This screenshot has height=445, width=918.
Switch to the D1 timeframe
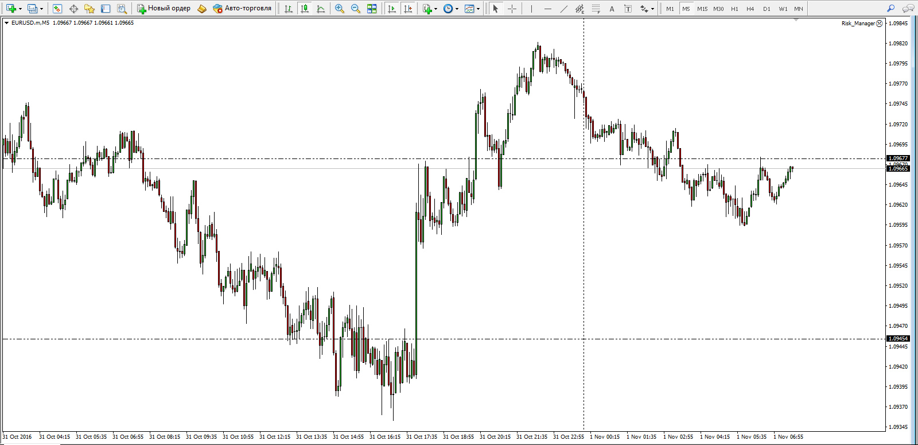coord(767,9)
